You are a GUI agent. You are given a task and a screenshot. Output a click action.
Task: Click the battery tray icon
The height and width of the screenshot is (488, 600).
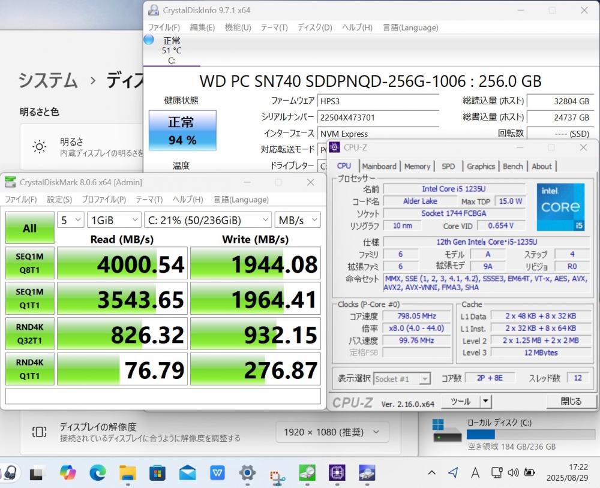click(x=530, y=472)
